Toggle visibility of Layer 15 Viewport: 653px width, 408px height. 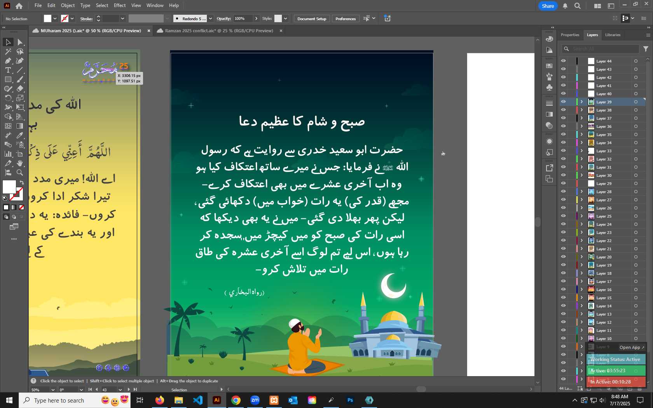click(563, 298)
